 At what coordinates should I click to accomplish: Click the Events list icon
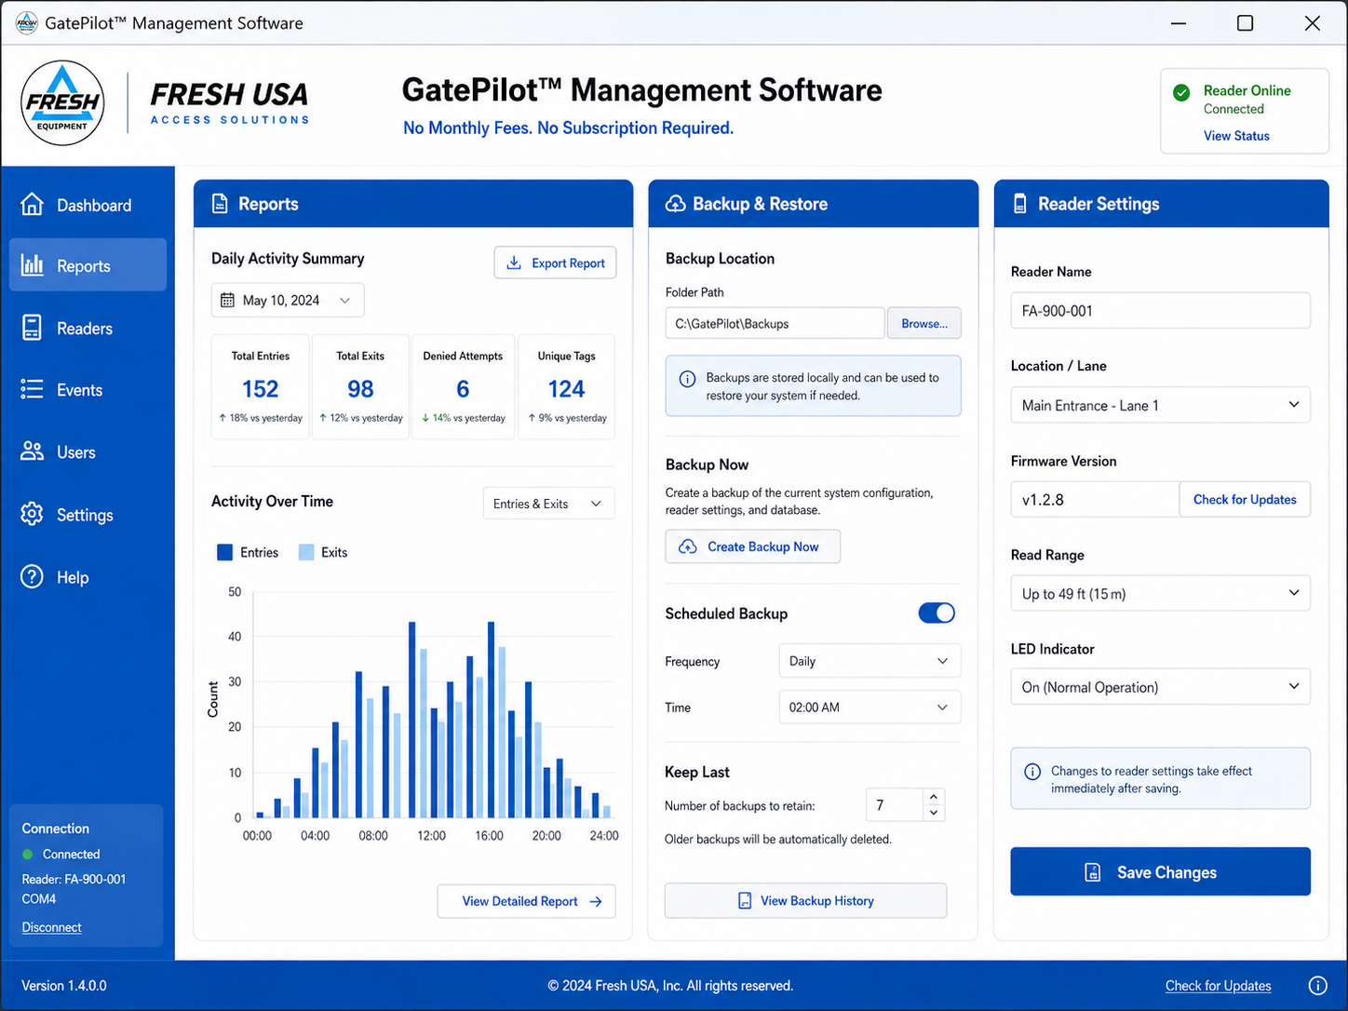coord(32,389)
